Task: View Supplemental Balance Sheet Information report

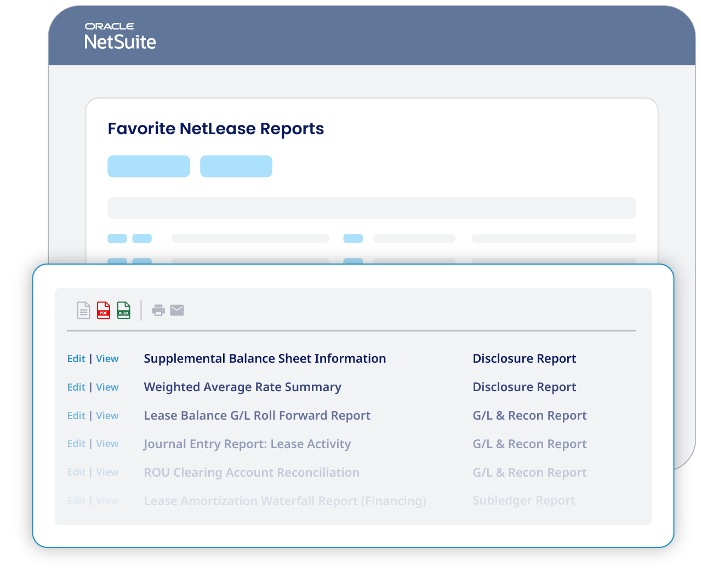Action: [107, 359]
